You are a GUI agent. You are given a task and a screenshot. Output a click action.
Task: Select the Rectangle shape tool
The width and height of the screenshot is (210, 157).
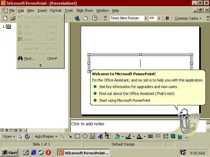pos(77,136)
